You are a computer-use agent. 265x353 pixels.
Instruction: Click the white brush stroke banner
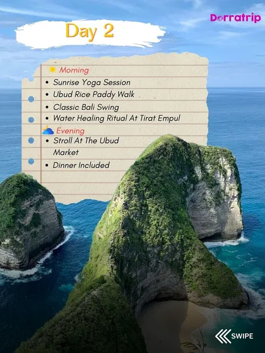click(x=90, y=34)
